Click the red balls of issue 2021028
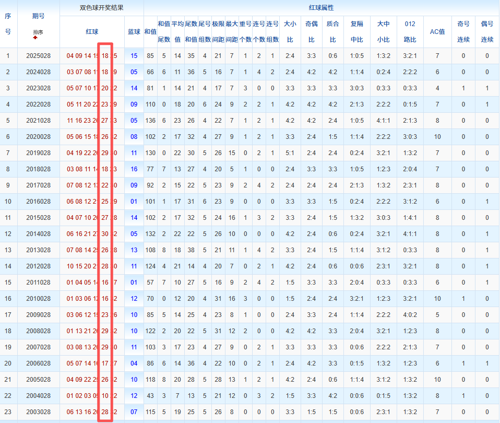 [x=92, y=121]
